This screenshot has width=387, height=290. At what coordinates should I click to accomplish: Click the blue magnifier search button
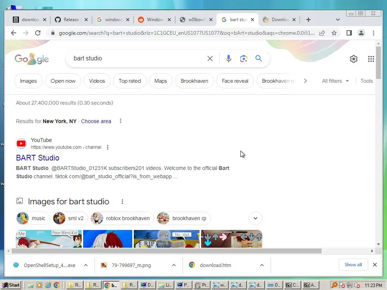tap(259, 59)
